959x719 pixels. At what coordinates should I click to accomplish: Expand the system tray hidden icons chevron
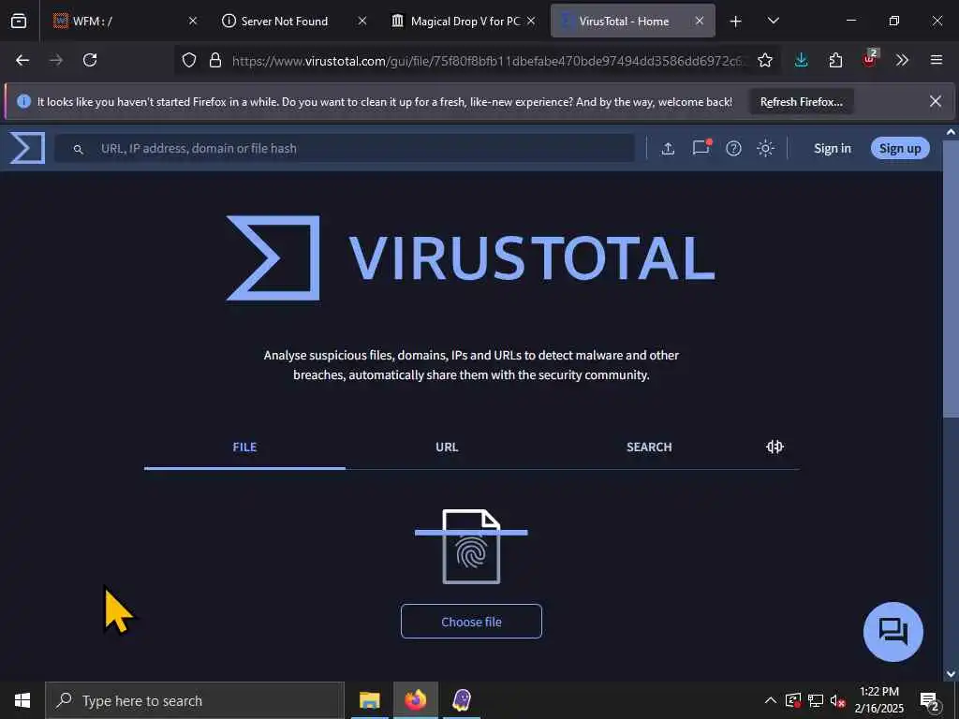[771, 700]
